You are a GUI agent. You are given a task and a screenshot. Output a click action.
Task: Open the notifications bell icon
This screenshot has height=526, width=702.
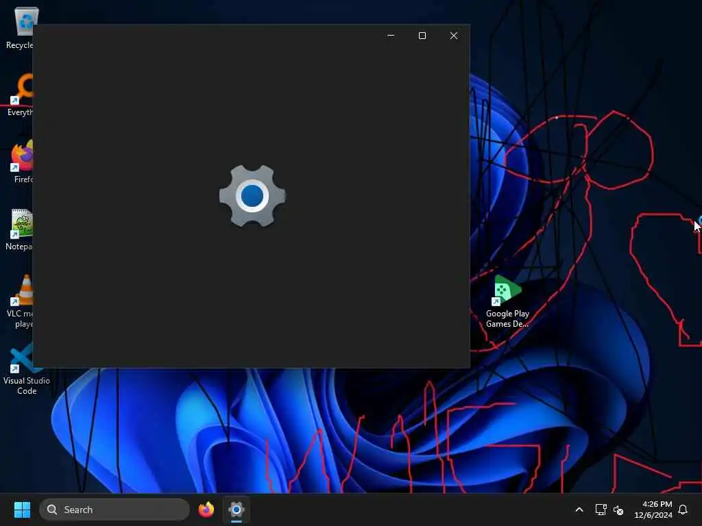tap(683, 510)
